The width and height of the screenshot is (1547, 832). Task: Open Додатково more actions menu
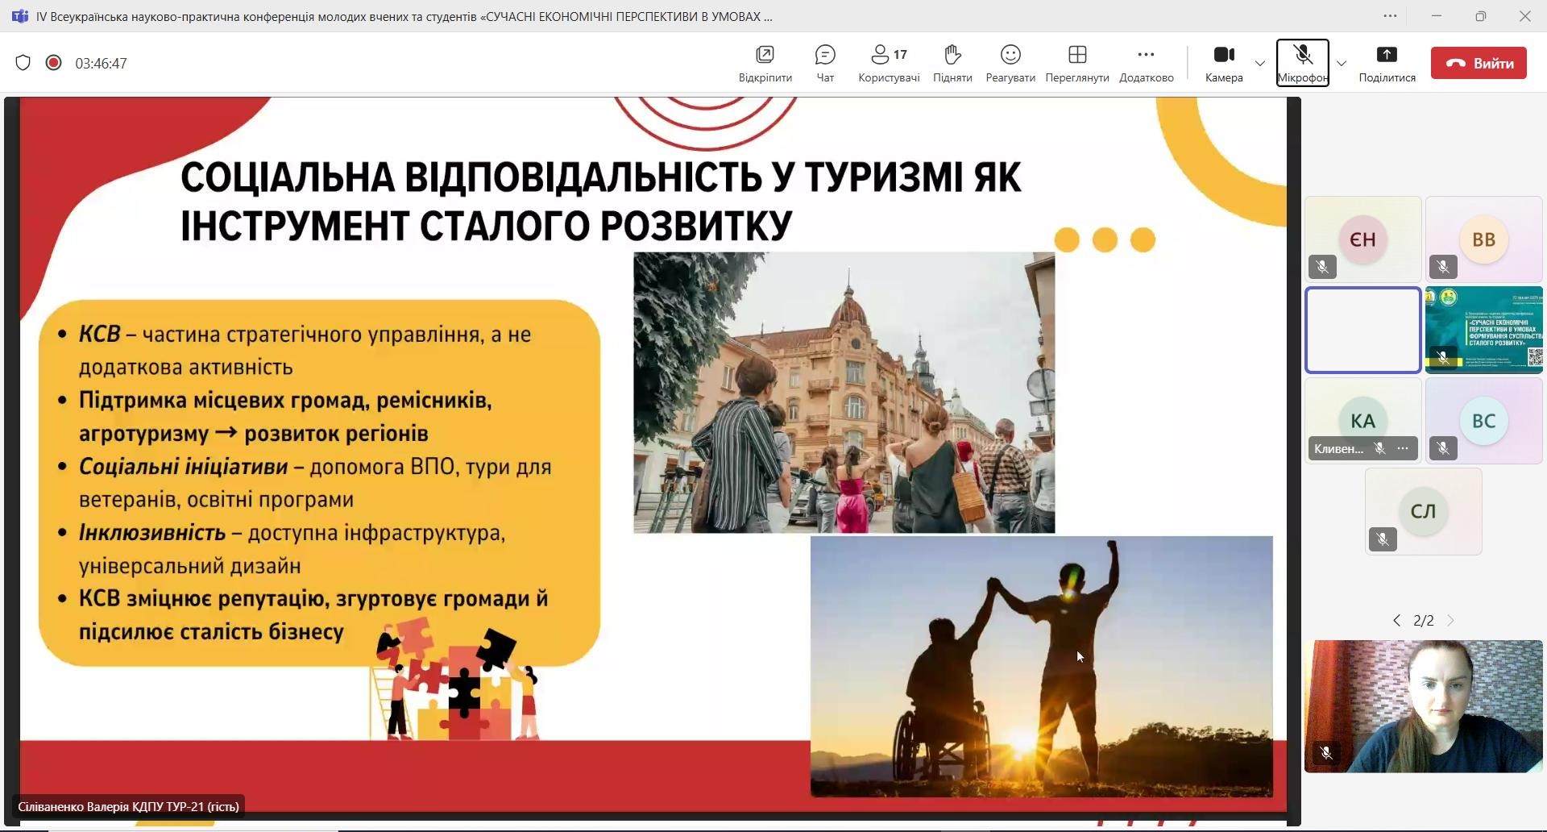click(x=1146, y=63)
